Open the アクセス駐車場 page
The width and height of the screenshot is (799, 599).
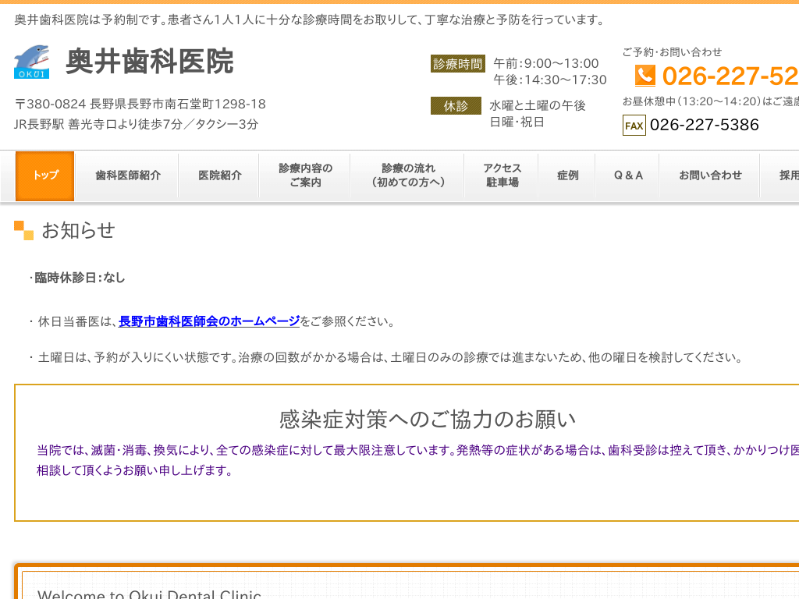click(x=501, y=175)
